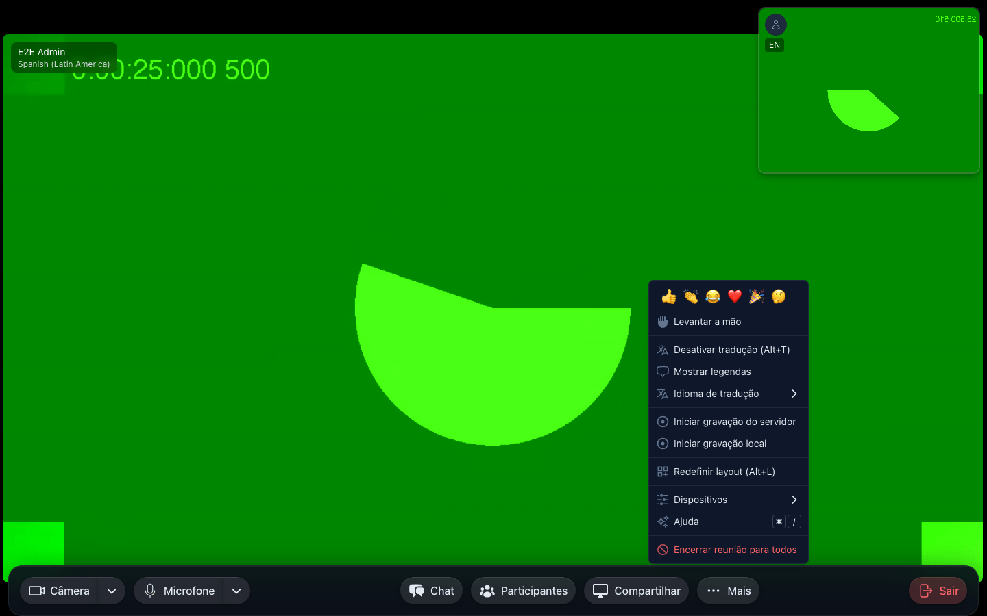Screen dimensions: 987x616
Task: Start Iniciar gravação local
Action: coord(729,444)
